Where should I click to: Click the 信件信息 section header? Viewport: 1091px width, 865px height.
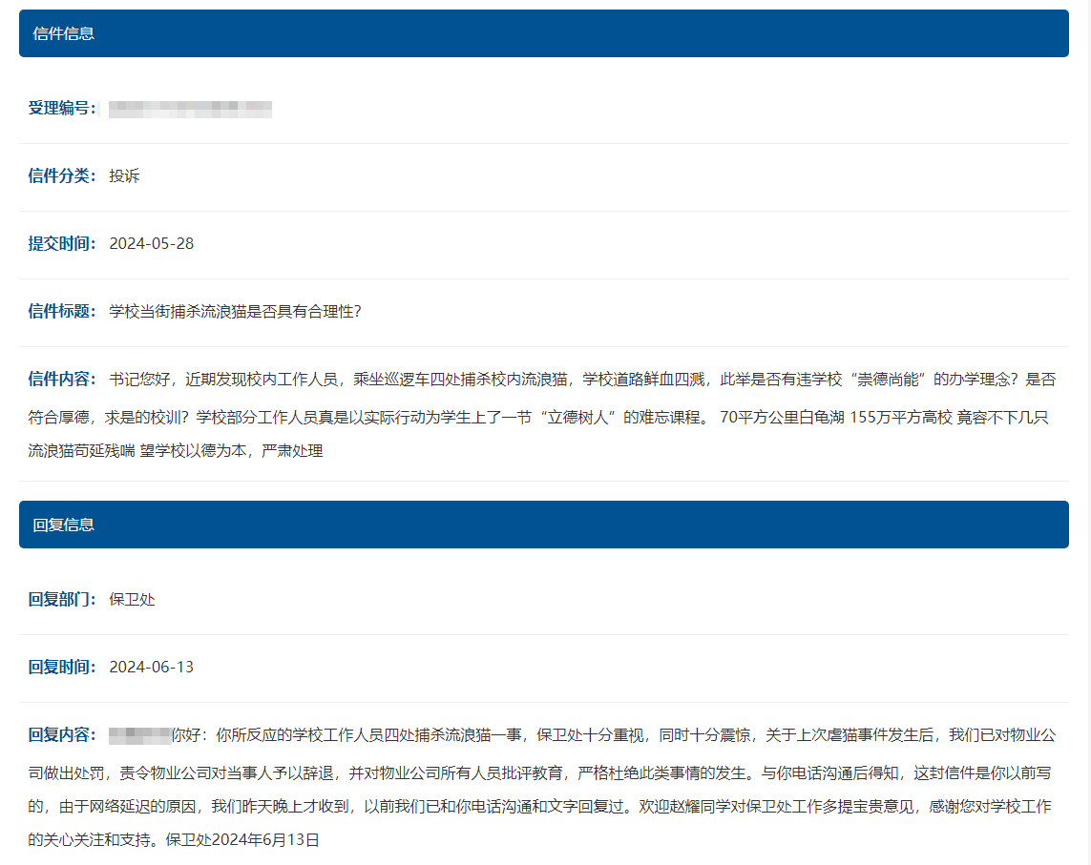pos(64,33)
